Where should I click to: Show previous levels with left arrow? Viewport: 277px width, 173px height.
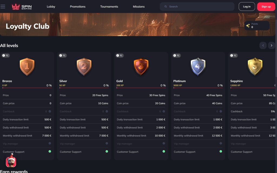tap(263, 45)
